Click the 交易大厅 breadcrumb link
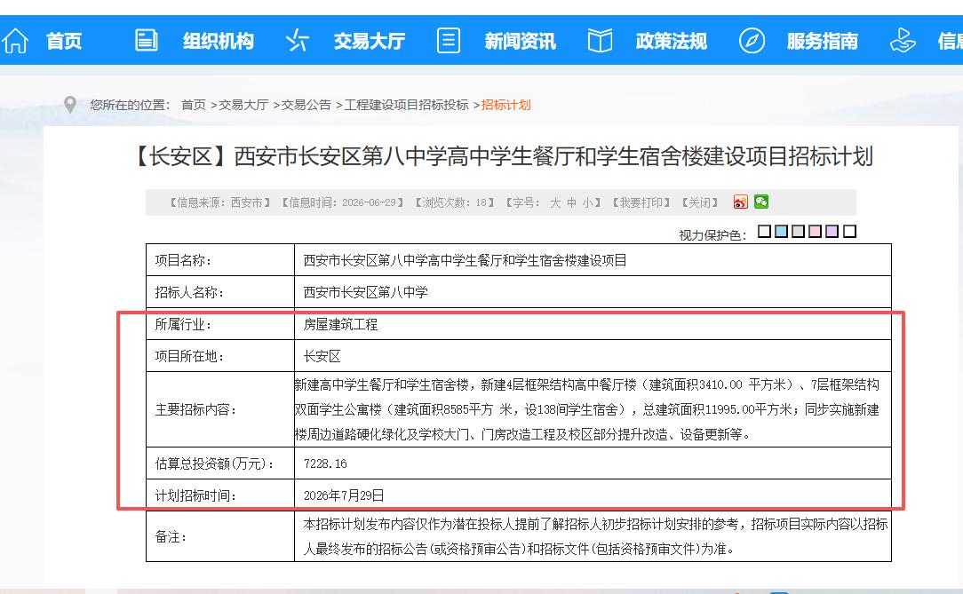Image resolution: width=963 pixels, height=594 pixels. (x=243, y=105)
